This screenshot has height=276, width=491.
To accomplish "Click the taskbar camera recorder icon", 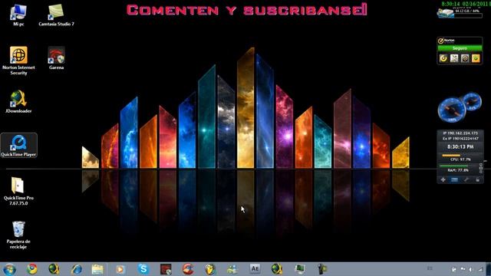I will [322, 269].
